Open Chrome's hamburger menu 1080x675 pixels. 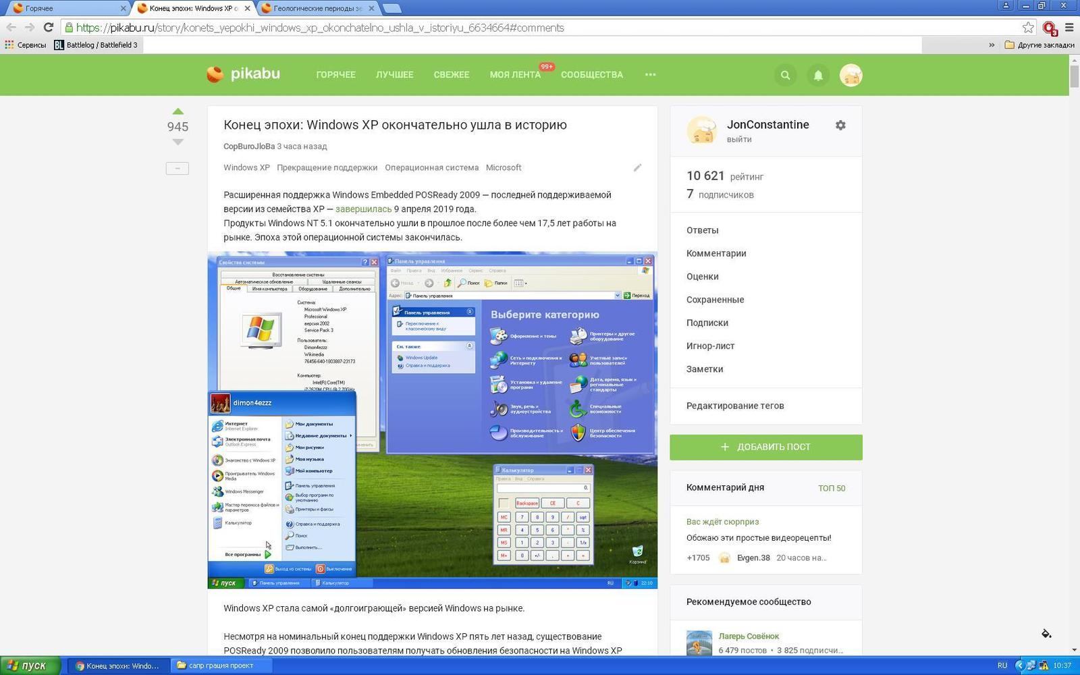click(x=1069, y=28)
